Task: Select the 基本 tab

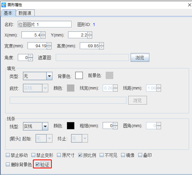Action: click(x=8, y=13)
